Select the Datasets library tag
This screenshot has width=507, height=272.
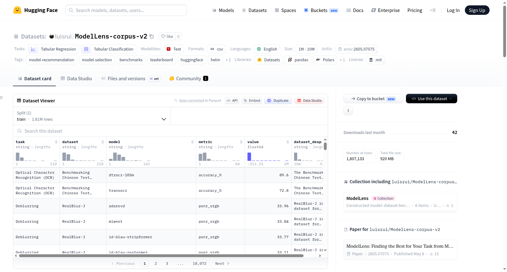click(269, 60)
